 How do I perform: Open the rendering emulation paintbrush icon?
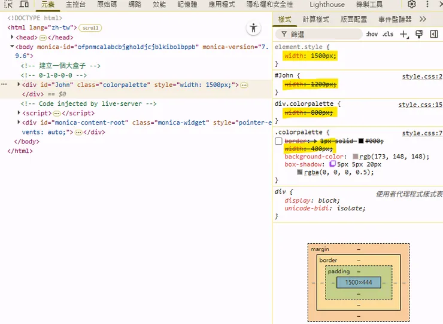pos(419,34)
